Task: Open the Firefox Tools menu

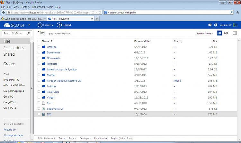Action: coord(50,7)
